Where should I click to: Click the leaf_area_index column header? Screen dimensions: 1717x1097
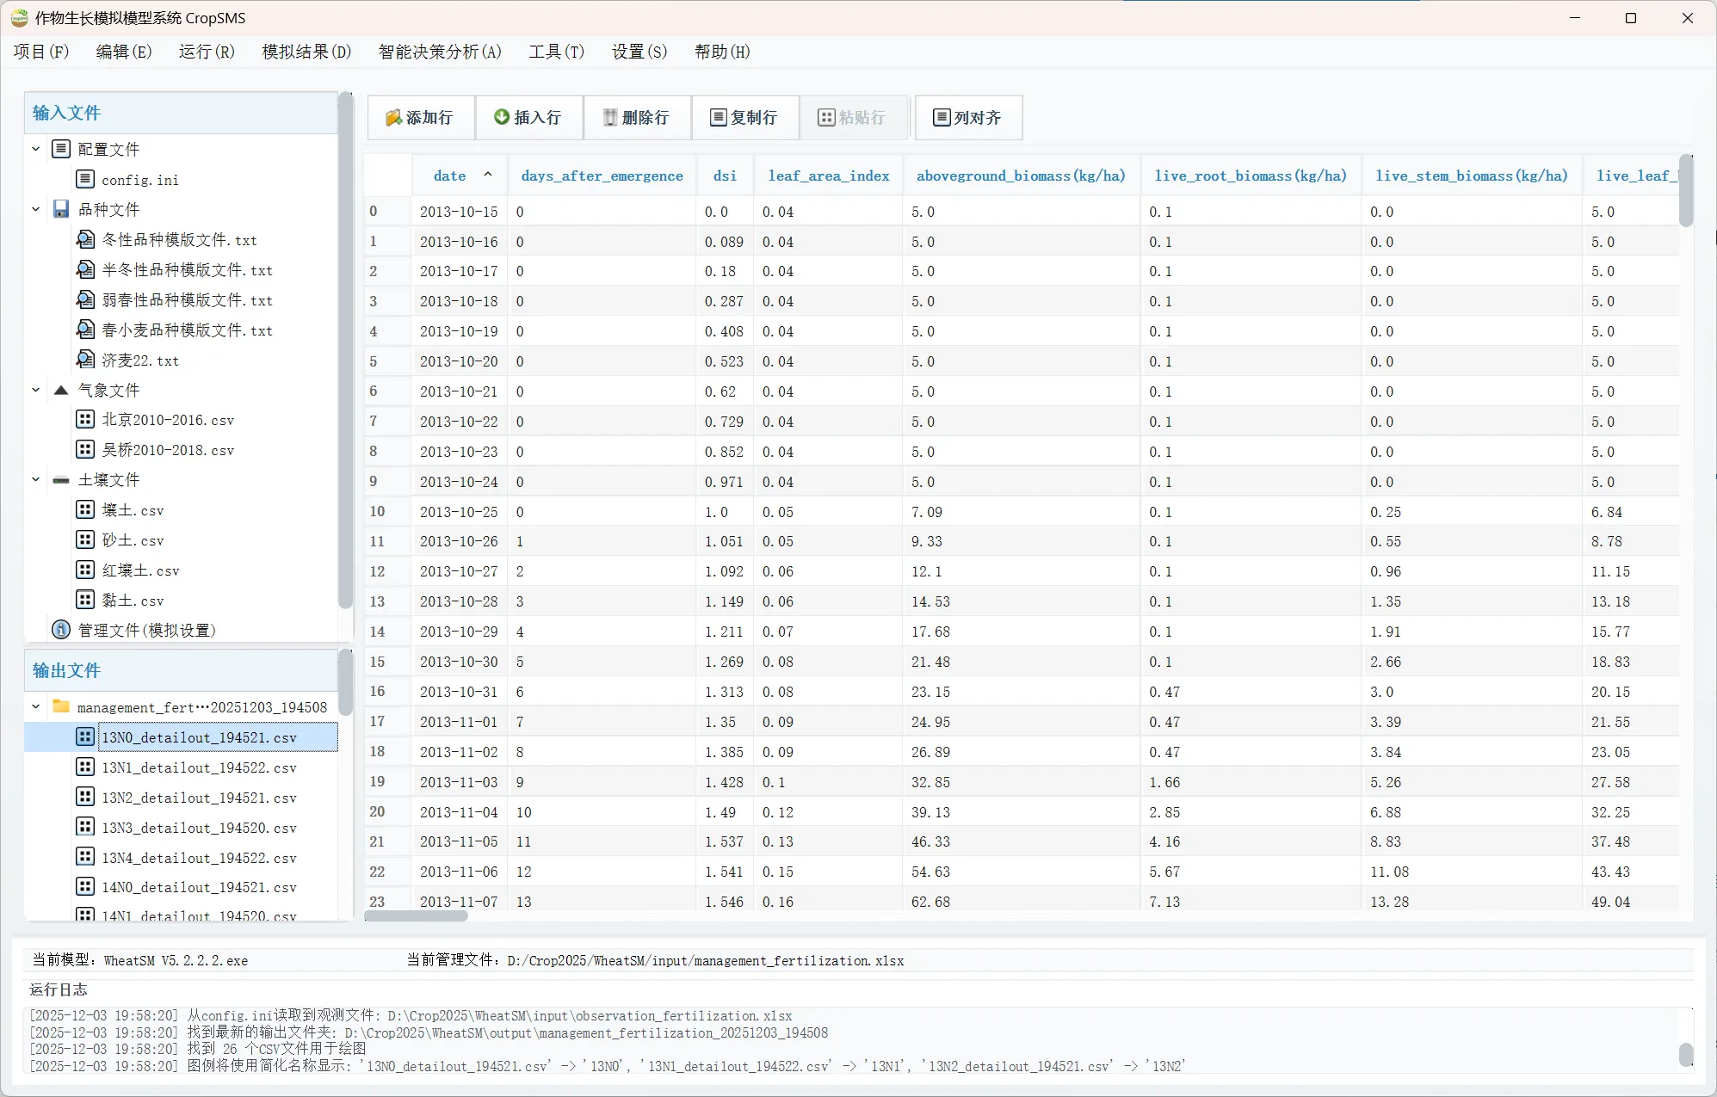click(x=828, y=176)
